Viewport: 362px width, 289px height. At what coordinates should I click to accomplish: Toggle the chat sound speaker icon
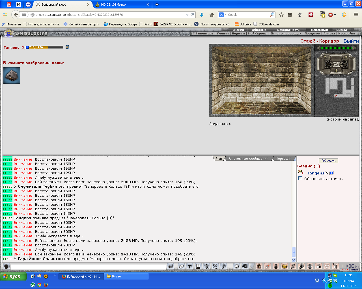click(x=224, y=266)
